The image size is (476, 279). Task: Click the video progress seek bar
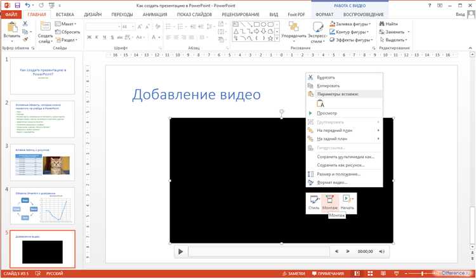259,252
